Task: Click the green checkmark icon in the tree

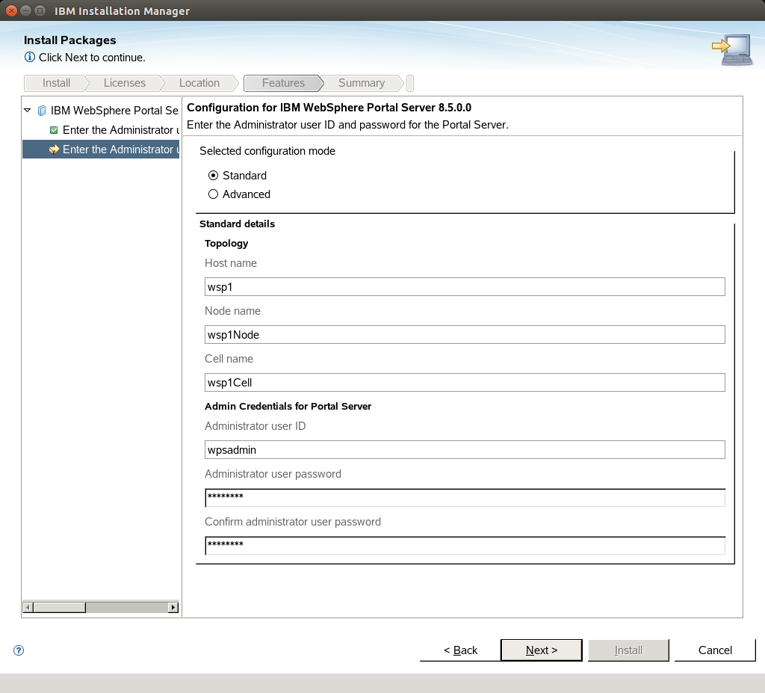Action: 54,130
